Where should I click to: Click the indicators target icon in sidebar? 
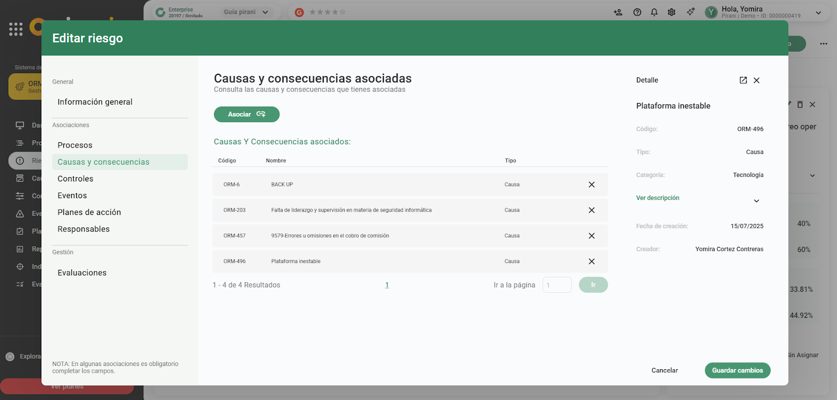pos(20,267)
